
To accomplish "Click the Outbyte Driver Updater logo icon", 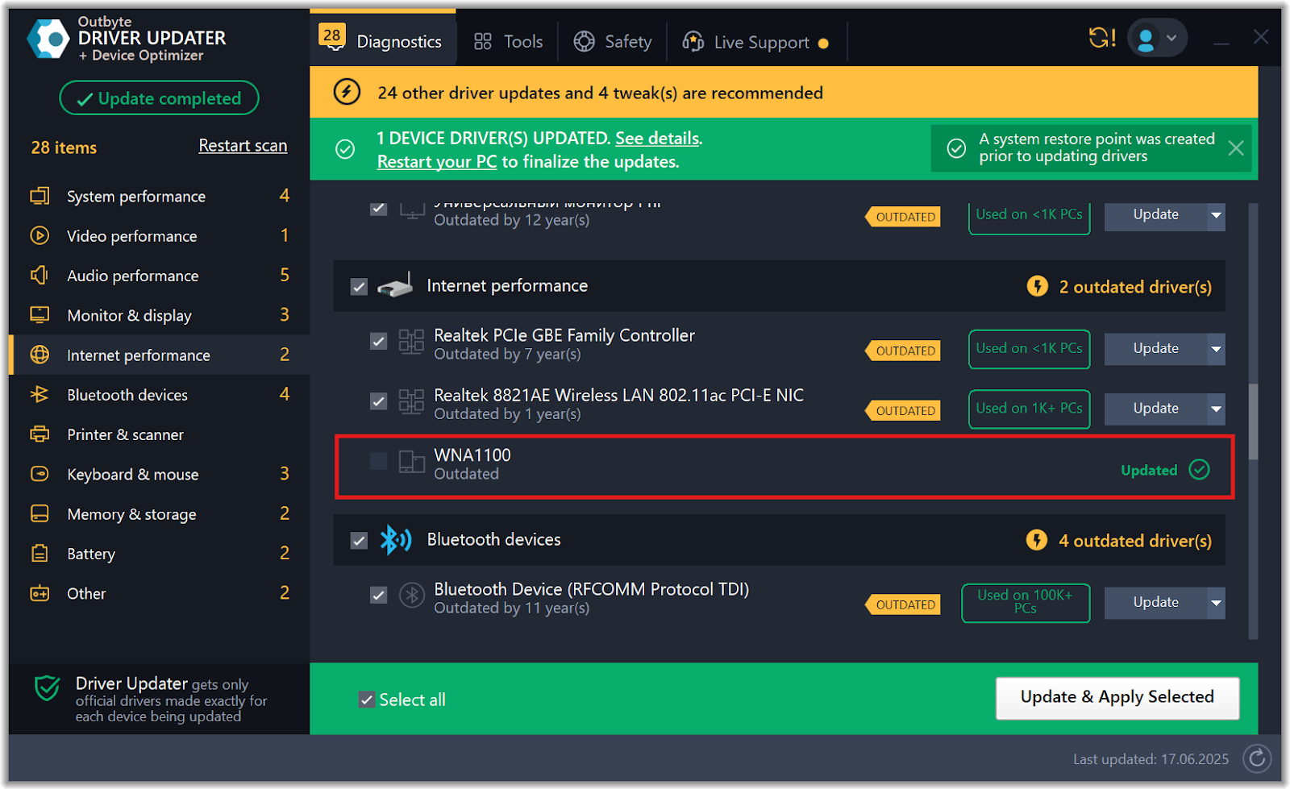I will pyautogui.click(x=48, y=38).
